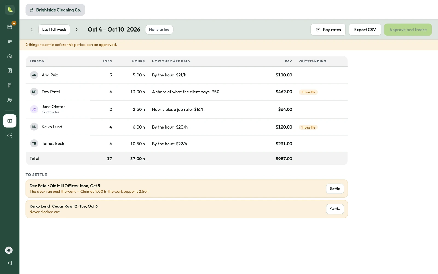Screen dimensions: 438x274
Task: Click the Not started status pill
Action: tap(159, 30)
